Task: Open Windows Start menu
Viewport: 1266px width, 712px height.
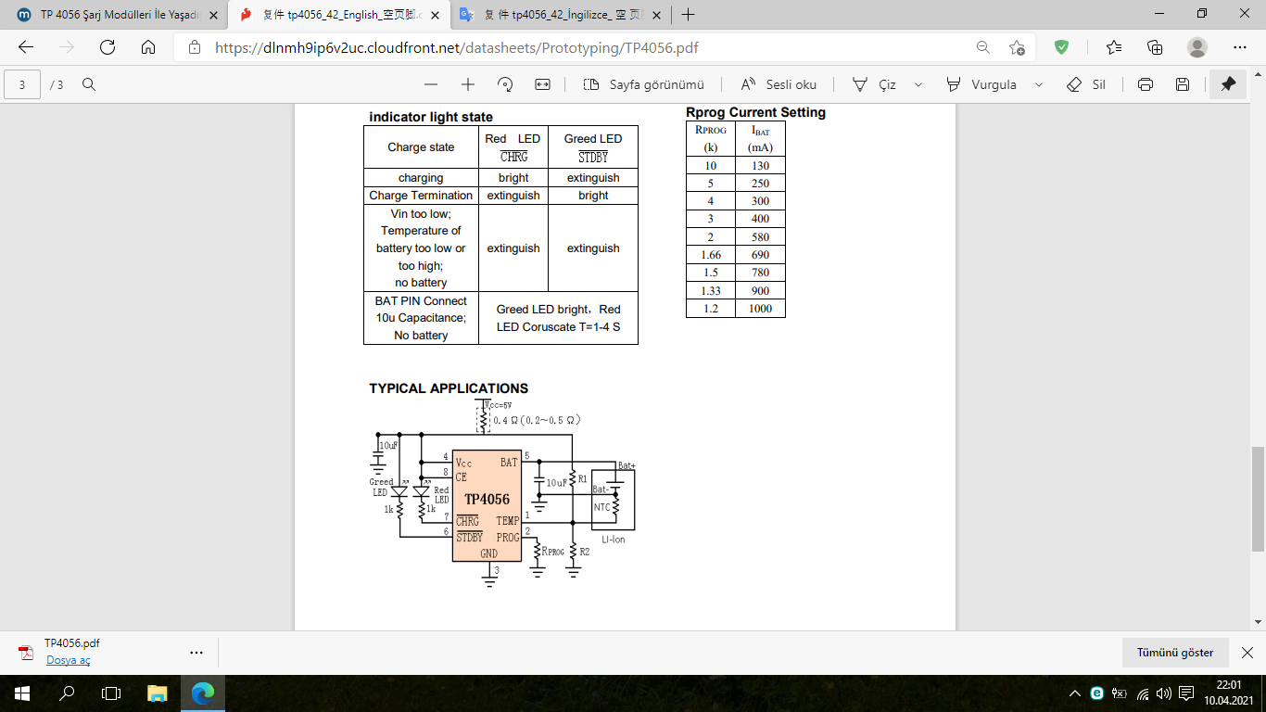Action: point(22,693)
